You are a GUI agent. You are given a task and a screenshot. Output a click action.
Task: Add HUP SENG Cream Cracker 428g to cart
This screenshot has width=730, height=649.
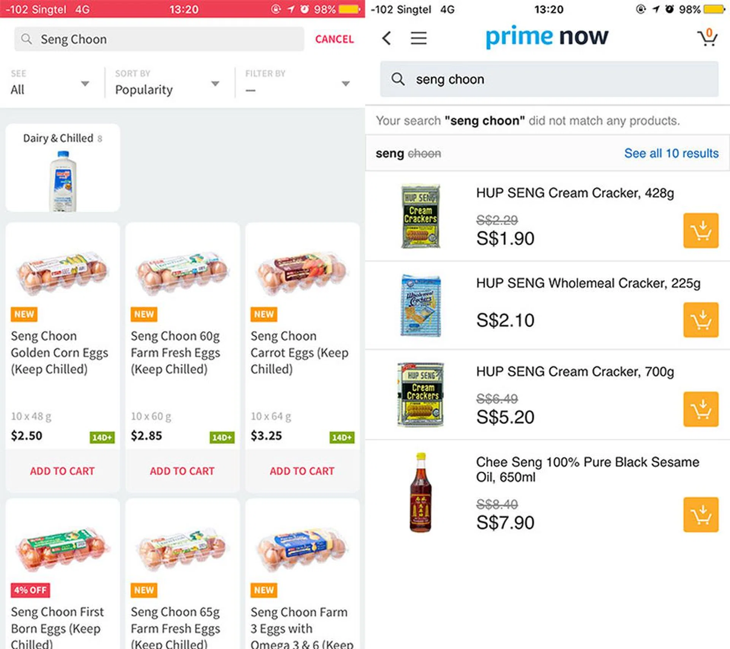point(700,231)
